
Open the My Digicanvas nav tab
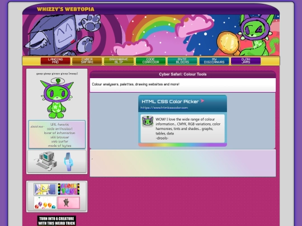click(214, 61)
